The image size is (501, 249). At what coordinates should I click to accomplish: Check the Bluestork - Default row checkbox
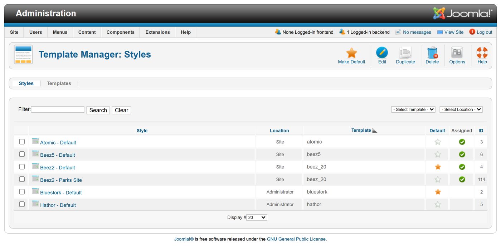(x=22, y=192)
